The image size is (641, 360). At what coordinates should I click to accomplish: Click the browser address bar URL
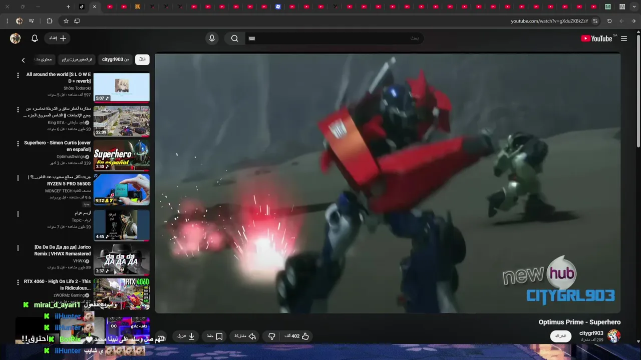click(x=549, y=21)
